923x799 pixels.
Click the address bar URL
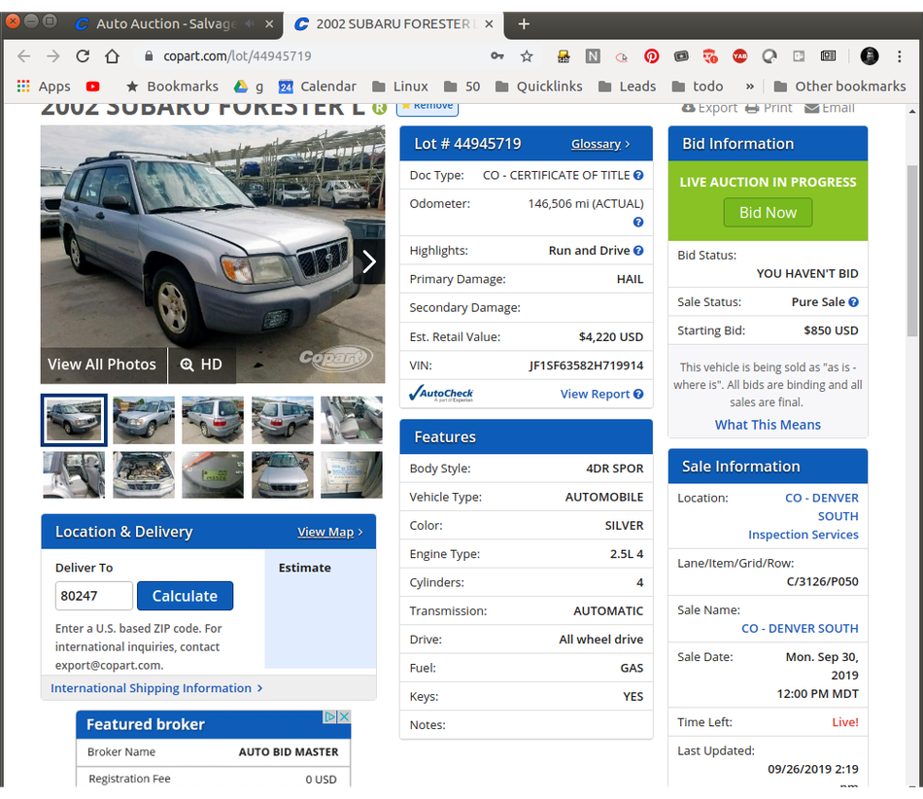(237, 56)
